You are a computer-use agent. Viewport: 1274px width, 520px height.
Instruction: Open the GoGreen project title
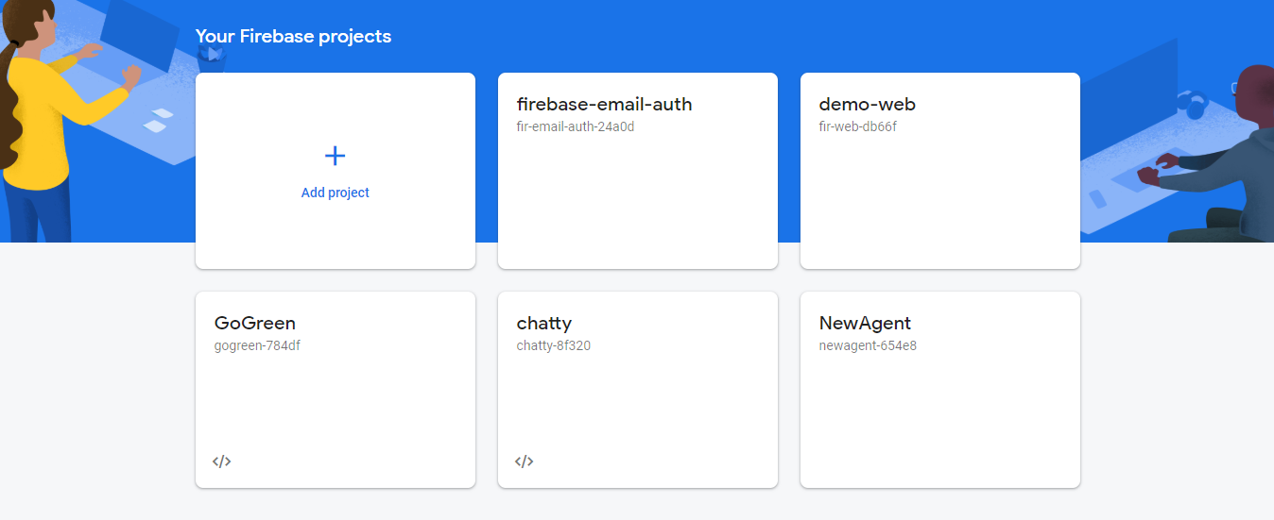pos(255,323)
